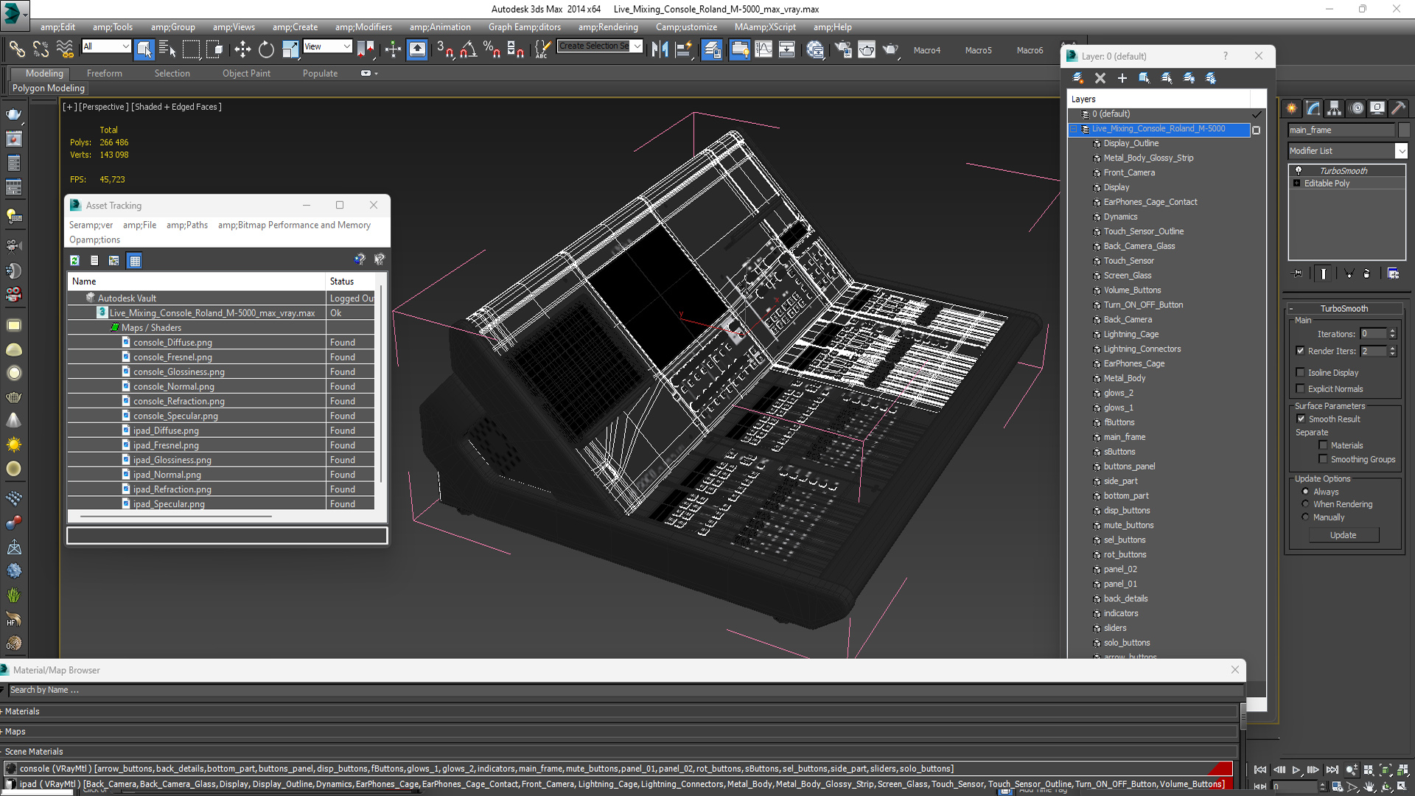Click the Macro4 toolbar button
This screenshot has width=1415, height=796.
pyautogui.click(x=927, y=50)
